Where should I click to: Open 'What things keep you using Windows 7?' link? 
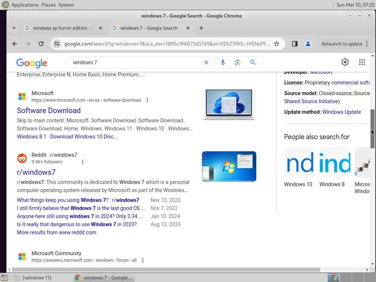coord(78,200)
